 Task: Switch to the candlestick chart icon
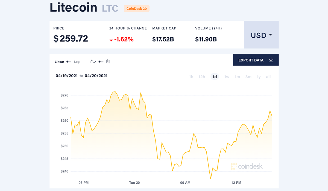[x=108, y=61]
